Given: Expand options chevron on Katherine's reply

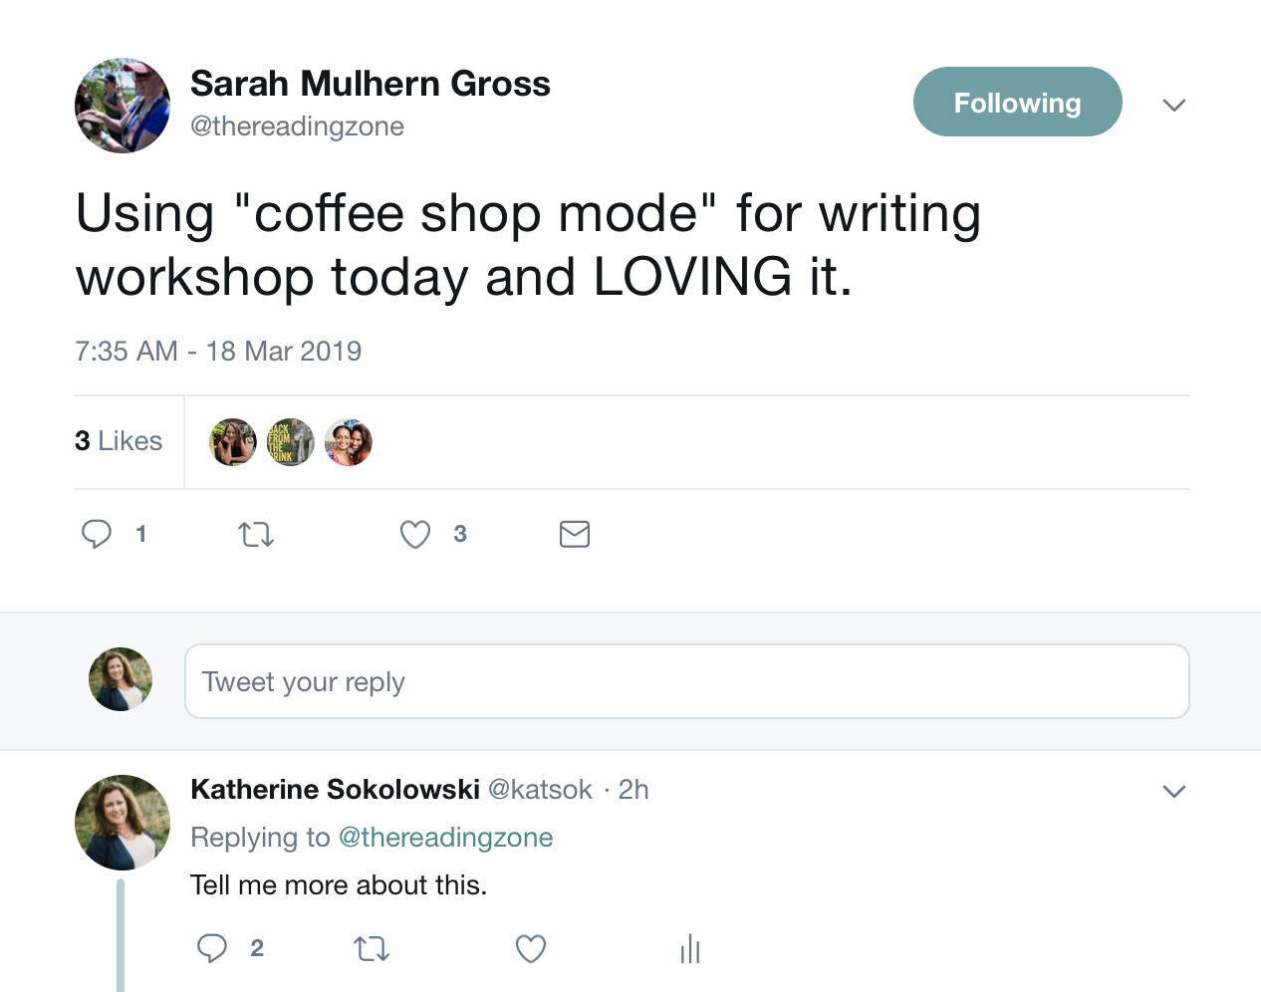Looking at the screenshot, I should pos(1174,792).
